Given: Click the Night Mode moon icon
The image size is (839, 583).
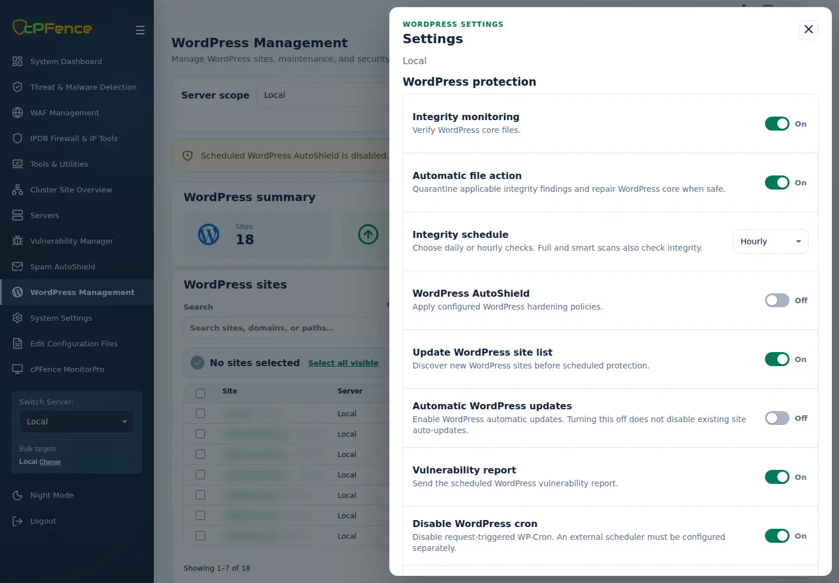Looking at the screenshot, I should [17, 495].
